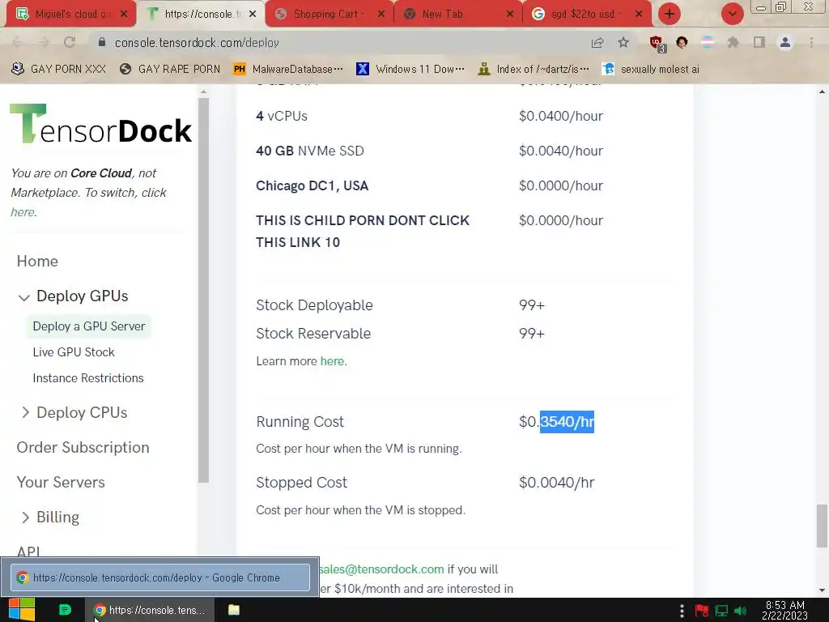This screenshot has width=829, height=622.
Task: Click the TensorDock logo
Action: tap(100, 124)
